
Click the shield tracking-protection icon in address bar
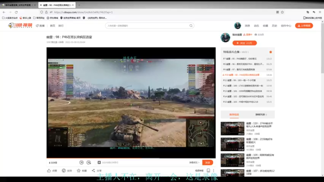point(42,12)
